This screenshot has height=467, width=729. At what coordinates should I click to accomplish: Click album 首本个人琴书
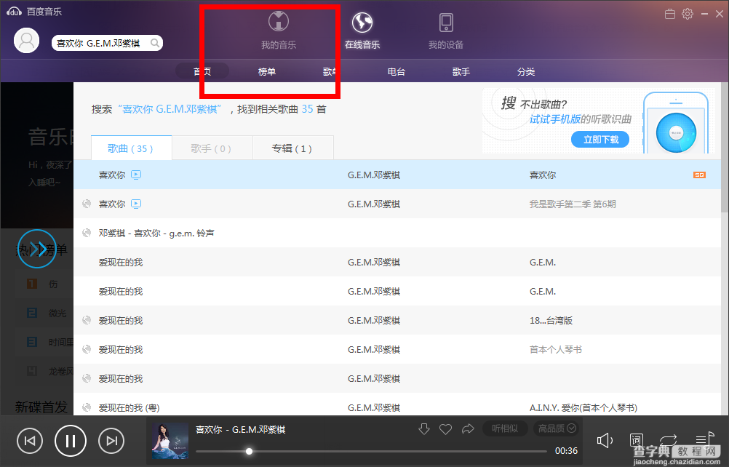tap(555, 349)
